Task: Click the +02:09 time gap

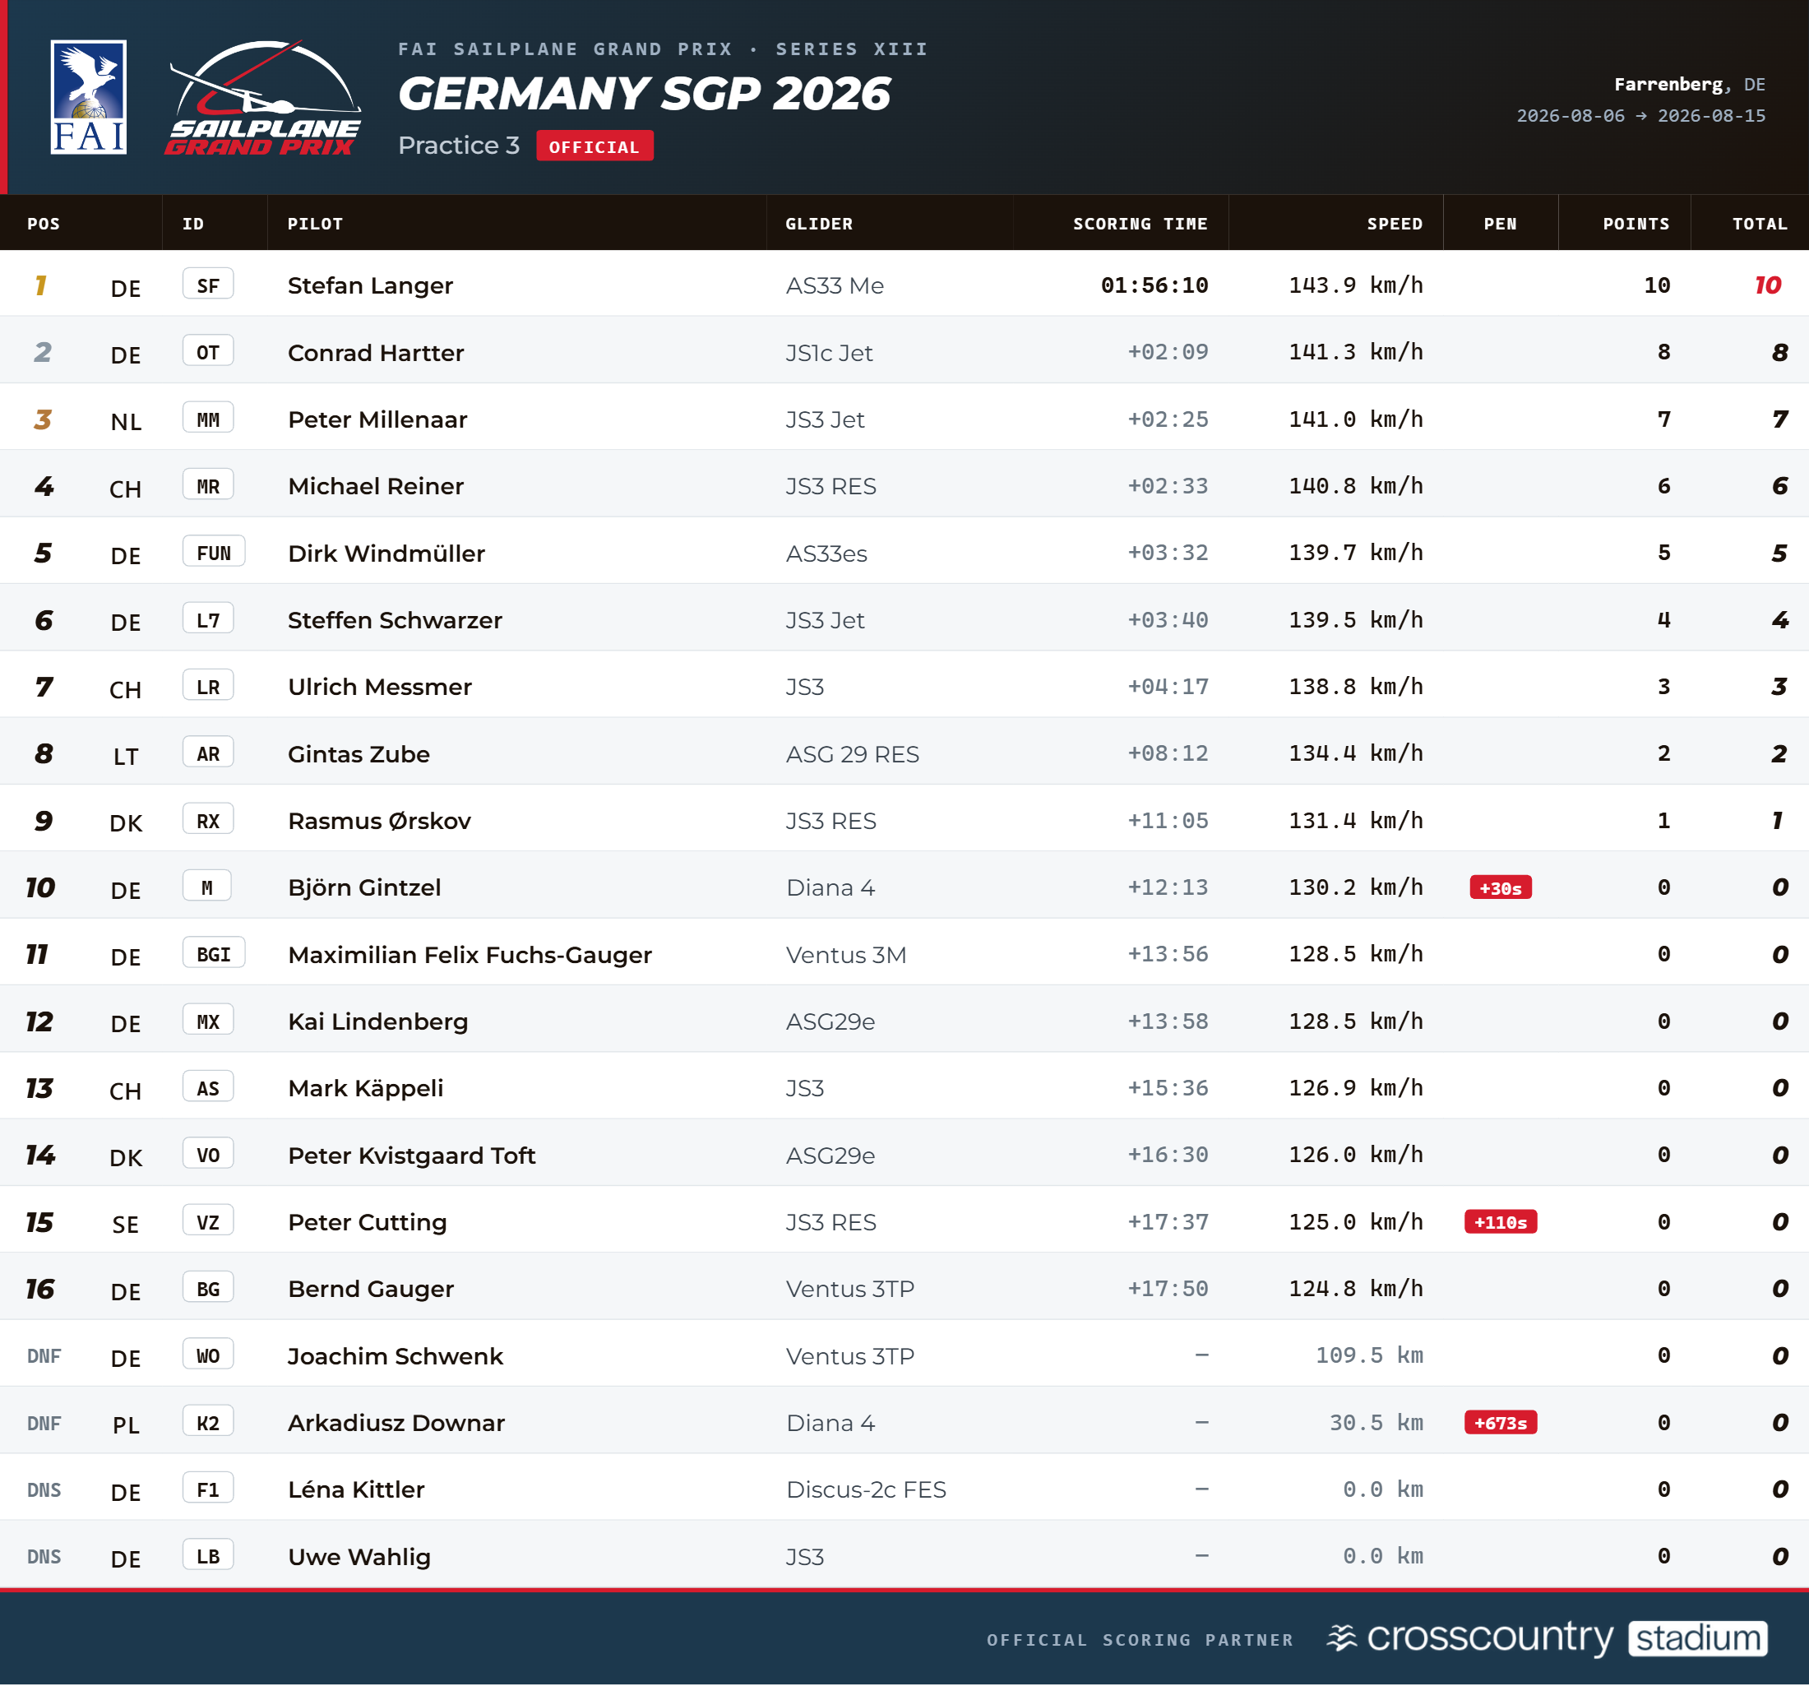Action: point(1168,352)
